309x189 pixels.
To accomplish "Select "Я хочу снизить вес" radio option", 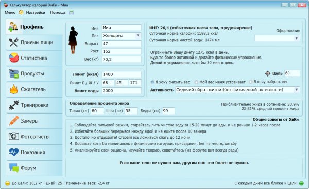I will click(152, 82).
